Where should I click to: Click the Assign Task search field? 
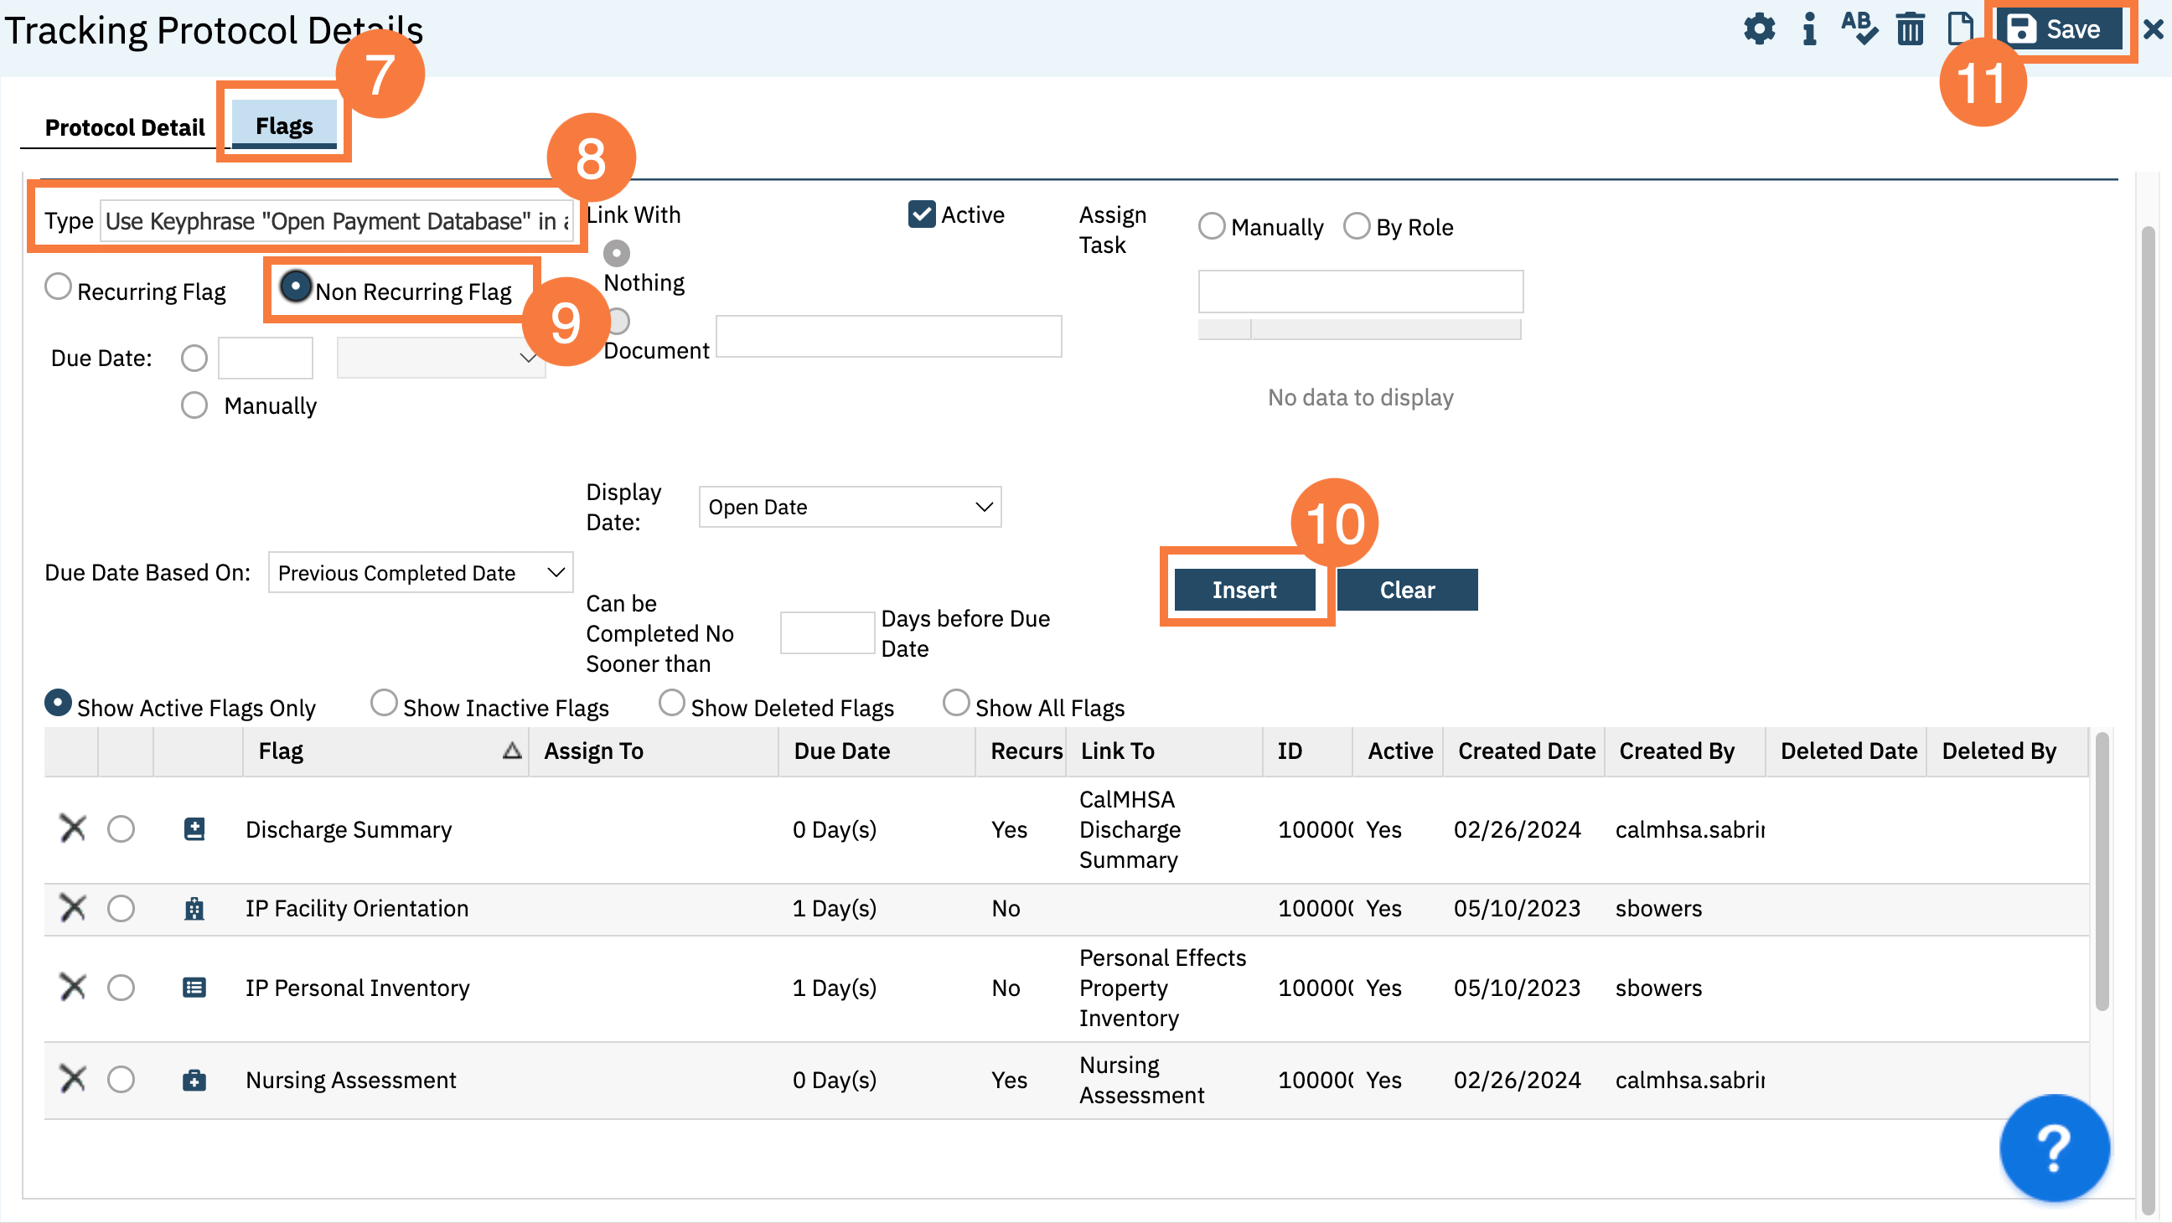1360,291
